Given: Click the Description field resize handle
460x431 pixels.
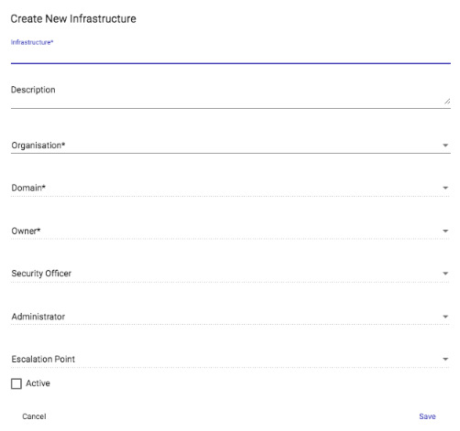Looking at the screenshot, I should coord(447,102).
